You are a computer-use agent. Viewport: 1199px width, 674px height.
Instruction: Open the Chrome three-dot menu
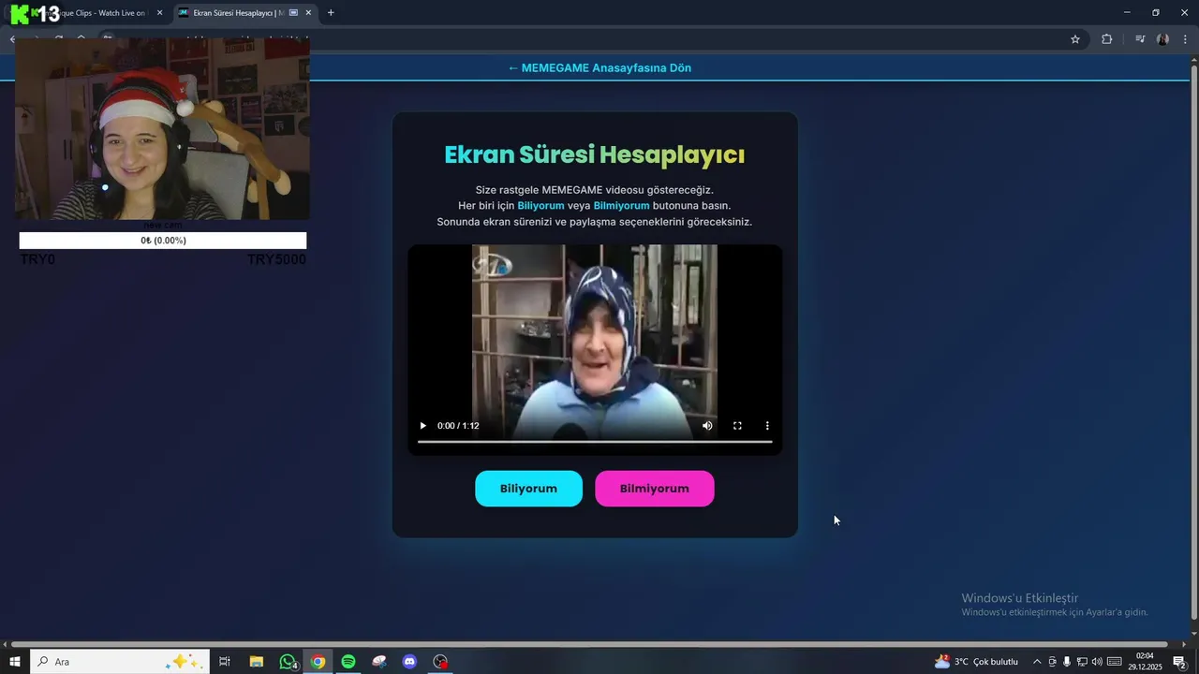click(x=1185, y=39)
